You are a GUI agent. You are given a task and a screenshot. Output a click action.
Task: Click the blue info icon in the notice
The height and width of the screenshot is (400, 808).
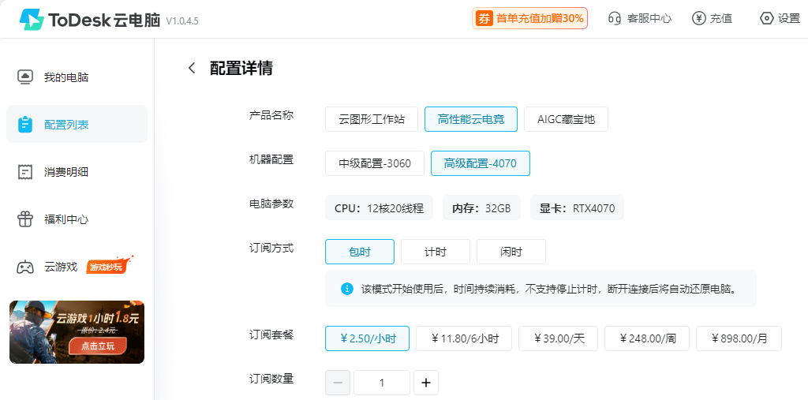(347, 289)
